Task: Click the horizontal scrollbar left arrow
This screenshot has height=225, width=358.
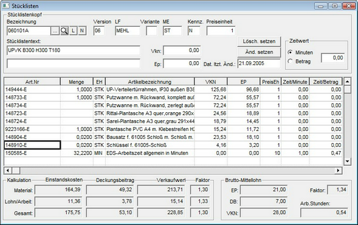Action: point(8,170)
